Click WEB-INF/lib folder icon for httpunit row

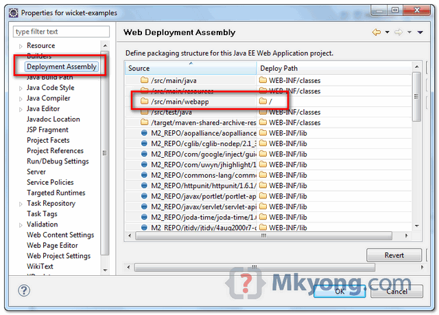click(x=263, y=185)
